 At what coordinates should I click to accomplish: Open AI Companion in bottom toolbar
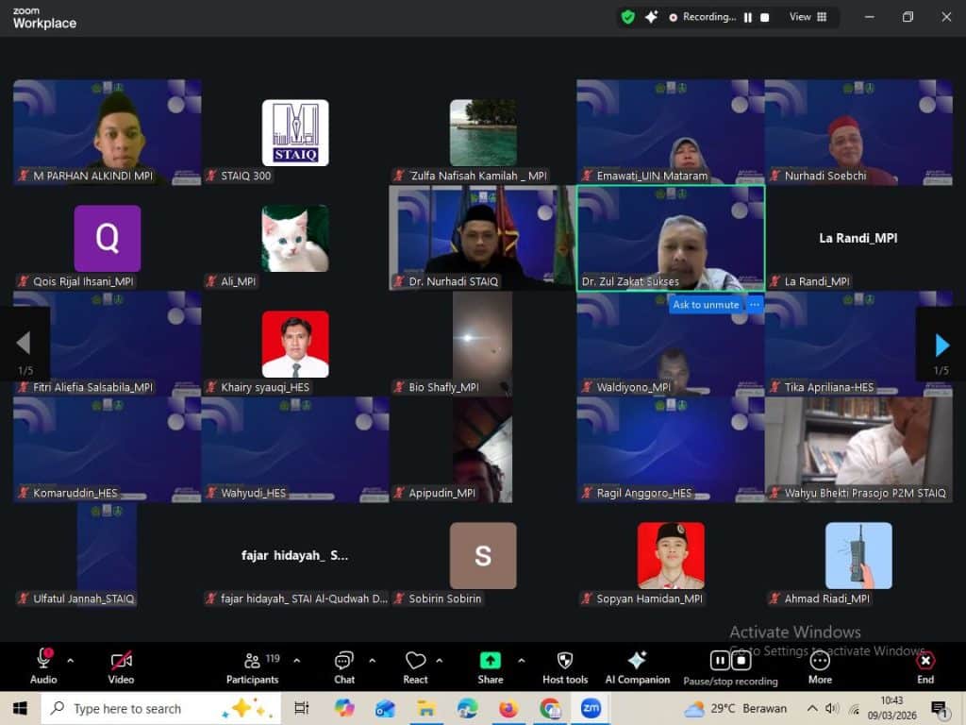(x=637, y=666)
